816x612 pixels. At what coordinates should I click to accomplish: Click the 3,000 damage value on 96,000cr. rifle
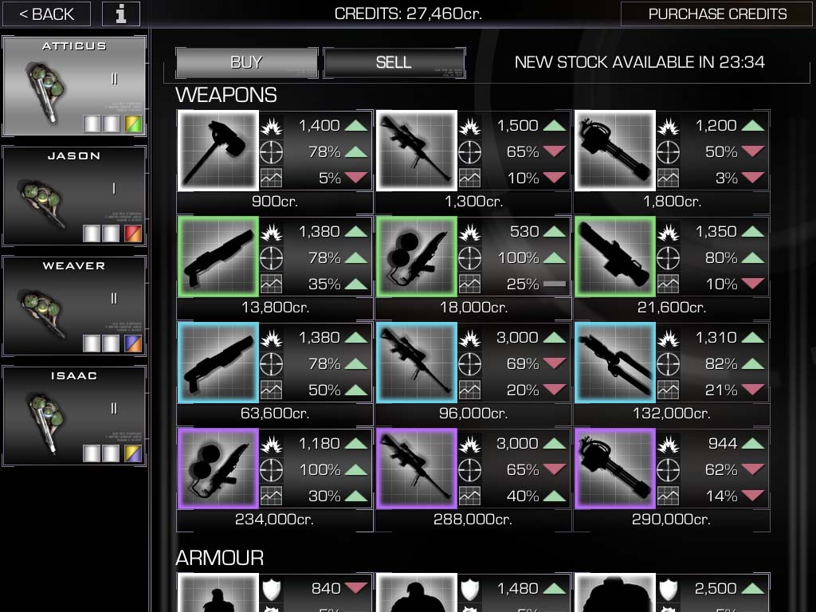point(517,338)
